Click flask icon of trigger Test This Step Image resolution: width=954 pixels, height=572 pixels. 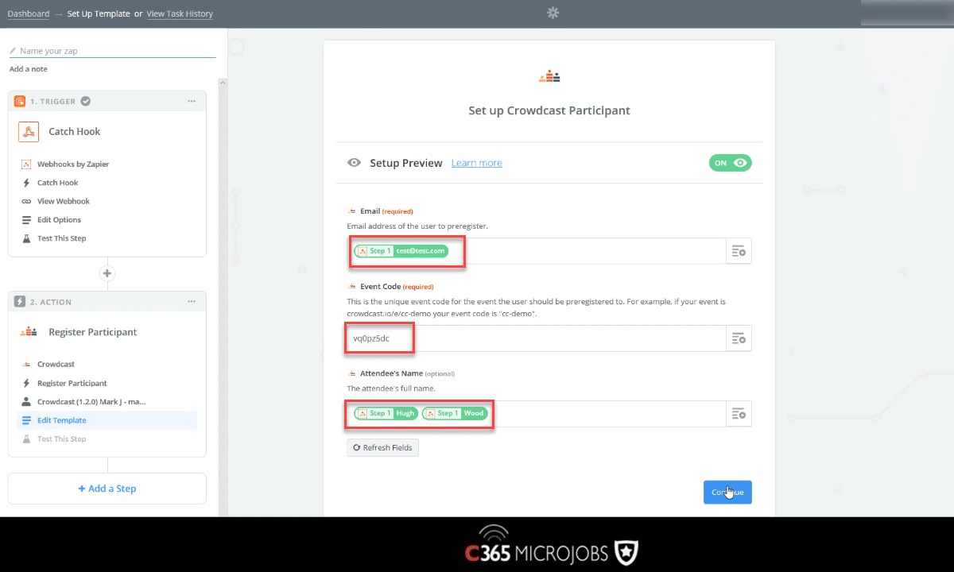tap(26, 238)
